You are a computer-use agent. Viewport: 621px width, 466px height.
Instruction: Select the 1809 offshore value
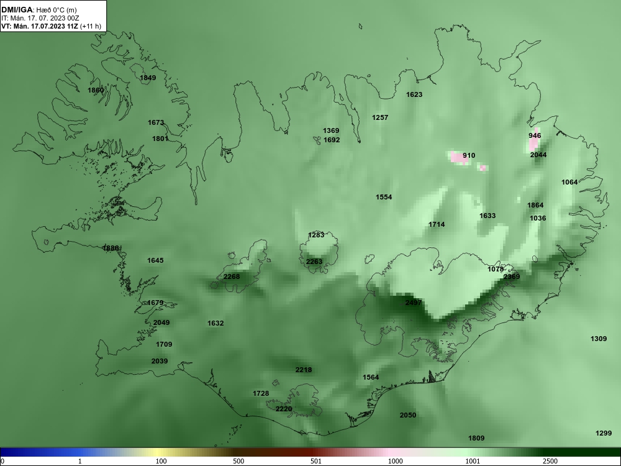point(476,438)
